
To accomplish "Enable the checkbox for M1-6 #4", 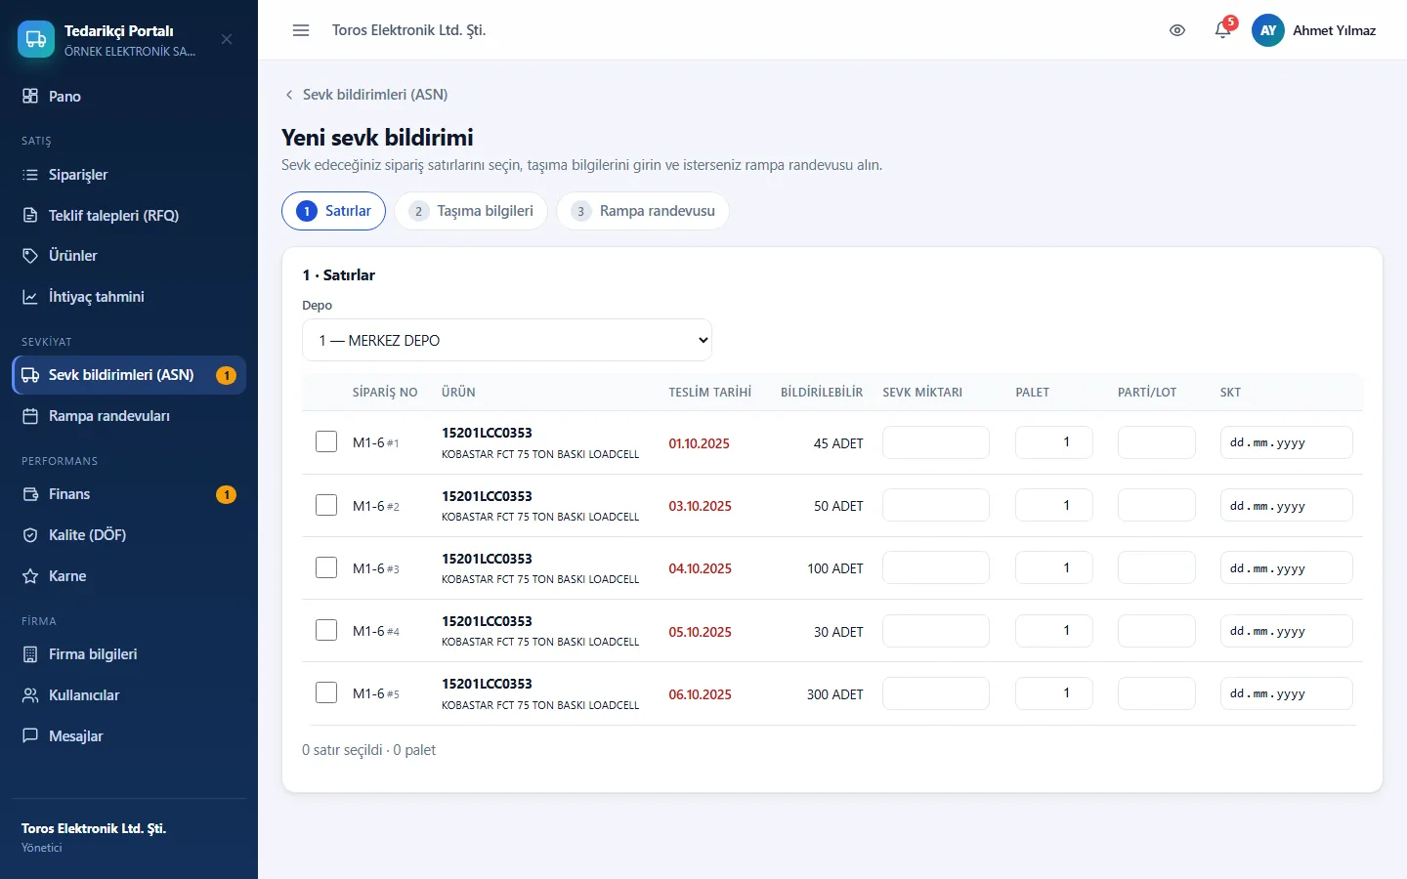I will point(326,630).
